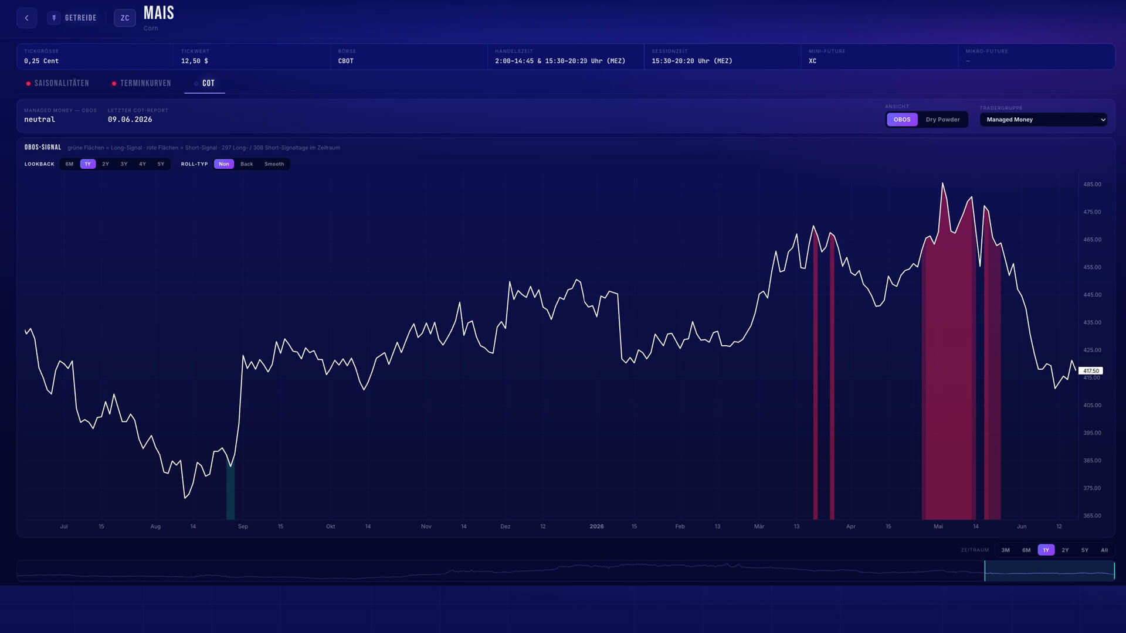Viewport: 1126px width, 633px height.
Task: Click the Mini-Future value XC
Action: [x=812, y=61]
